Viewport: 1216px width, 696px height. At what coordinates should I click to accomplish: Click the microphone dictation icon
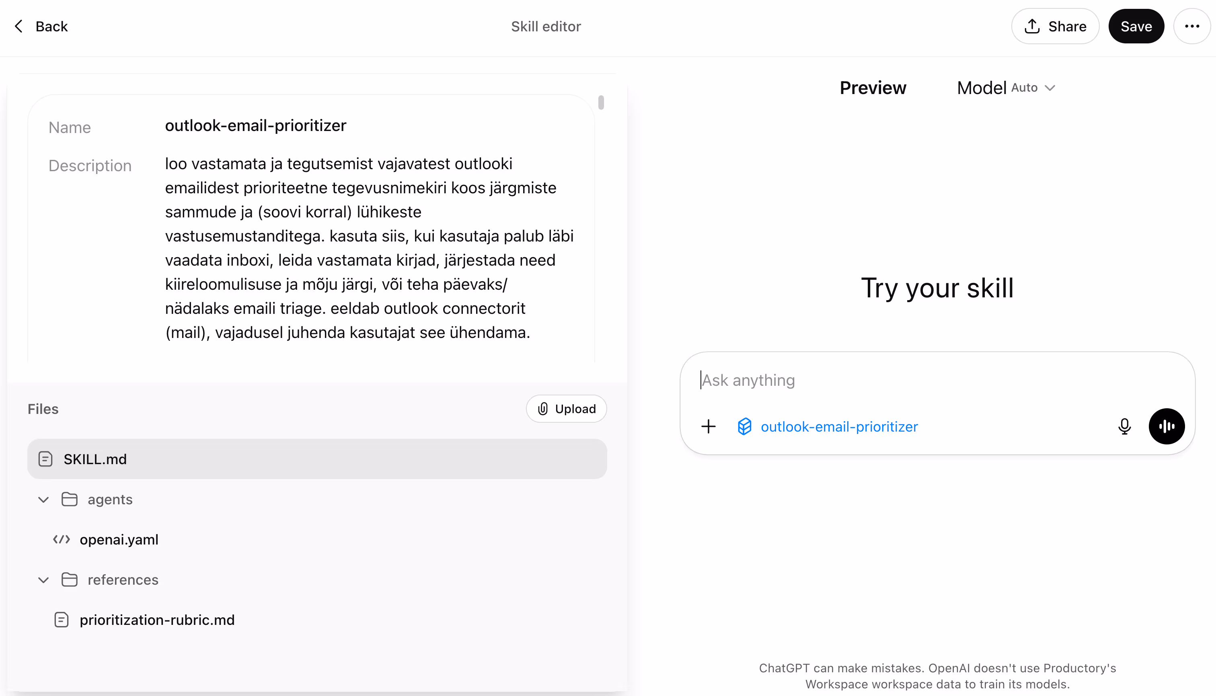point(1124,426)
